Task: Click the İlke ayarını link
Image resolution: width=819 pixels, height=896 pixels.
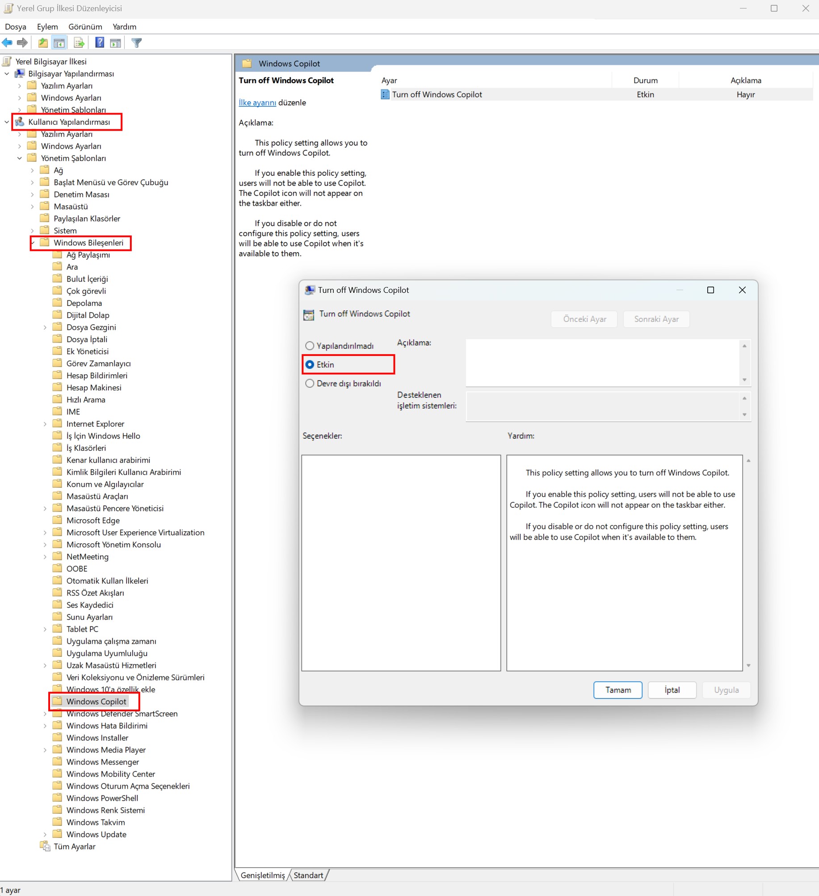Action: click(x=257, y=102)
